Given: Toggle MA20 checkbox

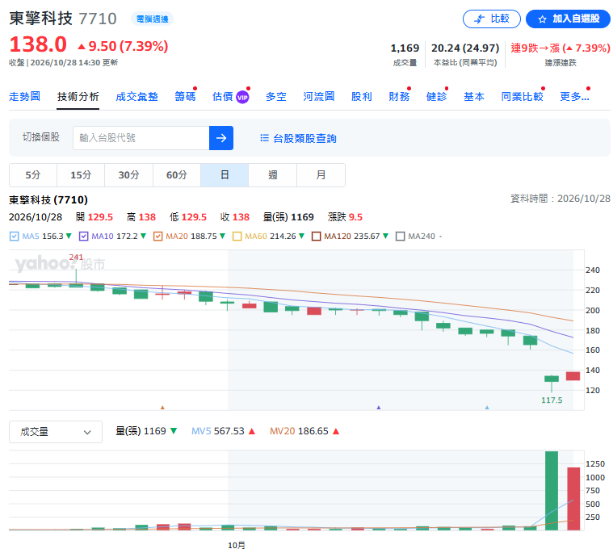Looking at the screenshot, I should pyautogui.click(x=158, y=237).
